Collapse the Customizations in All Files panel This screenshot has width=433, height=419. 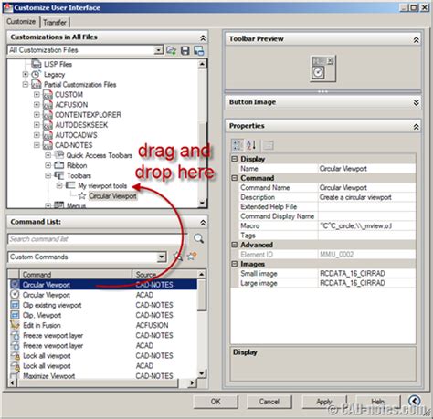(x=203, y=37)
